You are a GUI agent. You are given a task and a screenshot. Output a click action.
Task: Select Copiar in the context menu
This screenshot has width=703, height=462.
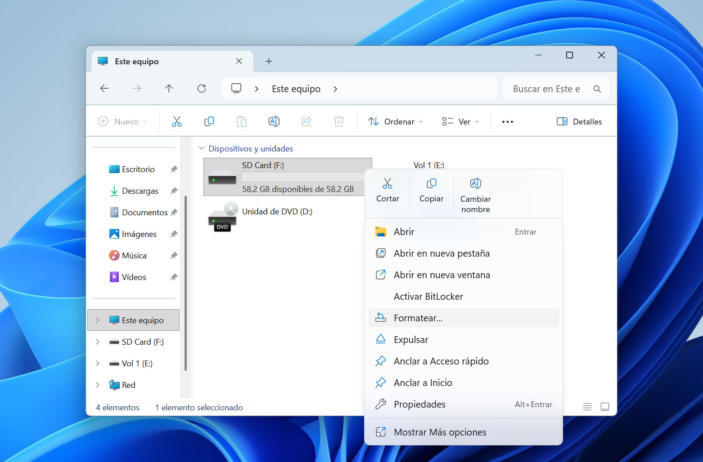[432, 191]
